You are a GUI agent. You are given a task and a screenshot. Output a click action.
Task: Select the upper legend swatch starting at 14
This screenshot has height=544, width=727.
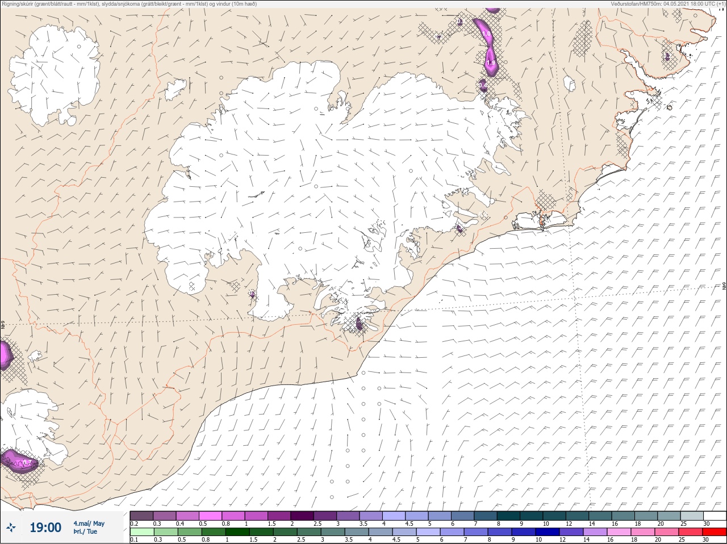click(600, 516)
